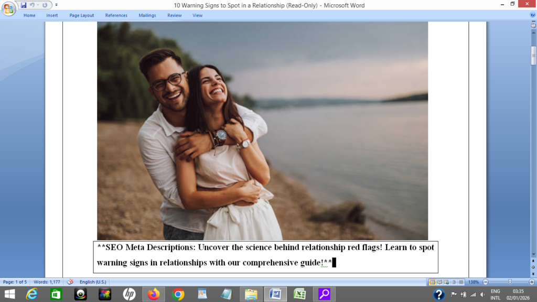Viewport: 537px width, 302px height.
Task: Switch to Web Layout view
Action: pyautogui.click(x=447, y=282)
